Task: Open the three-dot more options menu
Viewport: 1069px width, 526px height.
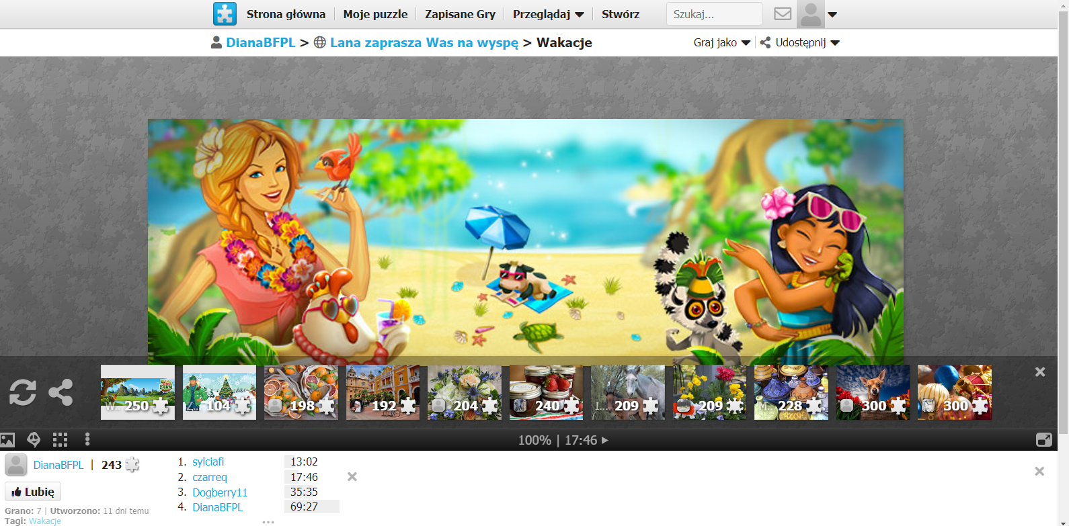Action: click(x=87, y=440)
